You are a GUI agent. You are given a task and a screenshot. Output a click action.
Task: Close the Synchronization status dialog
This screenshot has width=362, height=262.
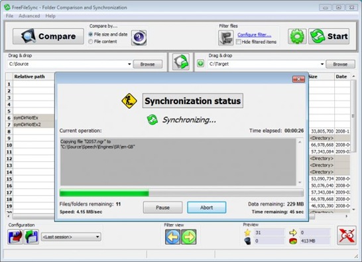point(298,79)
